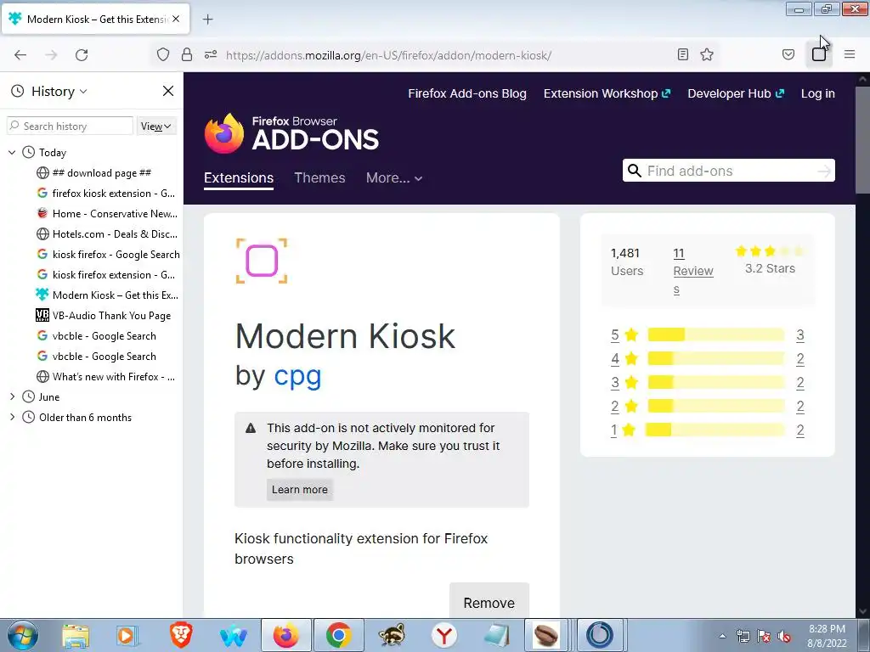Open 'firefox kiosk extension - G...' history entry

[106, 193]
